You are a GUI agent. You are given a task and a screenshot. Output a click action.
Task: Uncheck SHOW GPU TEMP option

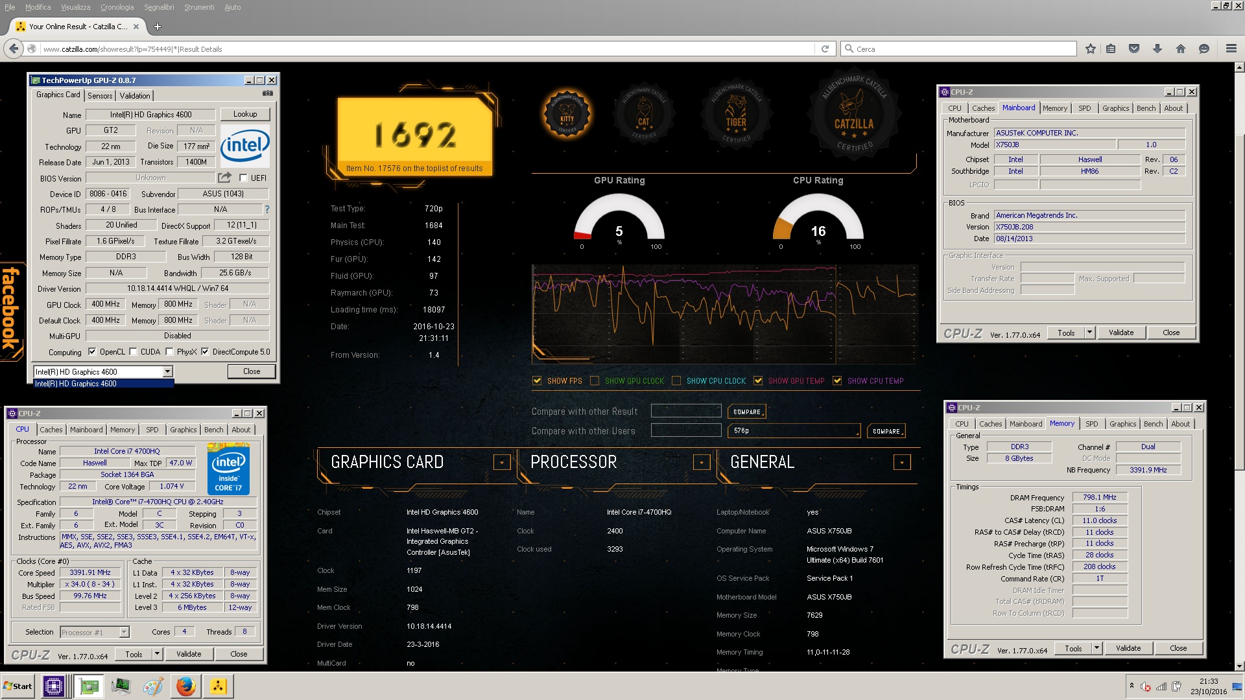[x=758, y=380]
